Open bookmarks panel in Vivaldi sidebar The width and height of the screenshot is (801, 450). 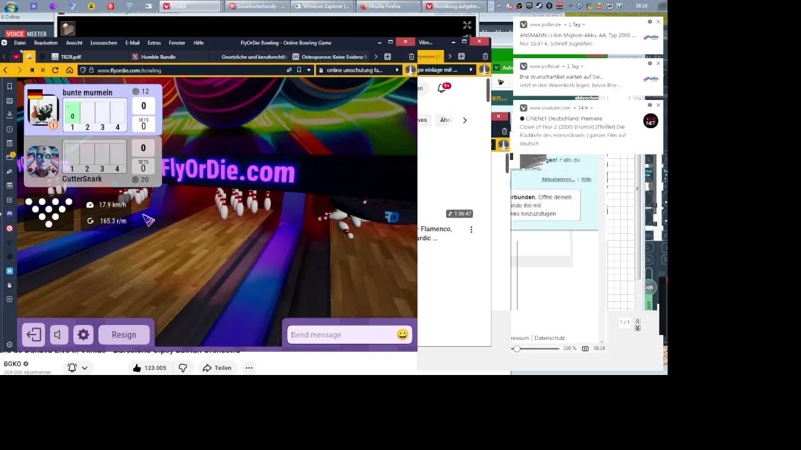(9, 86)
